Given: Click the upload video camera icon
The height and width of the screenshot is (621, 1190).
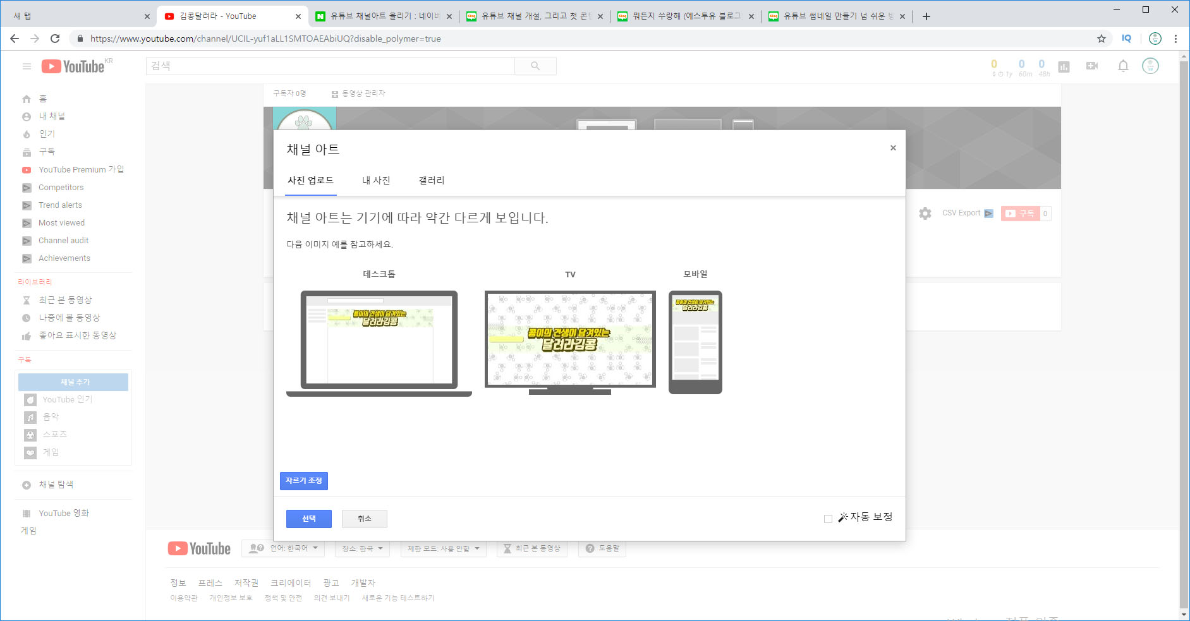Looking at the screenshot, I should click(1092, 66).
